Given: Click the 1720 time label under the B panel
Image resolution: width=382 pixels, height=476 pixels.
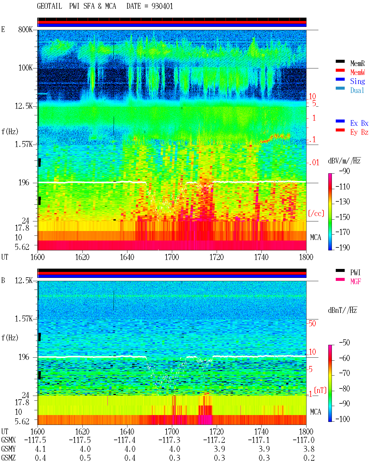Looking at the screenshot, I should (216, 432).
